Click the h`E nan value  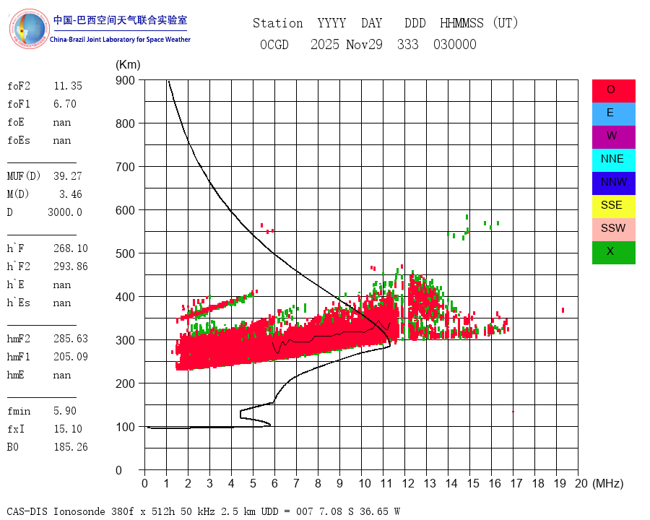click(62, 285)
